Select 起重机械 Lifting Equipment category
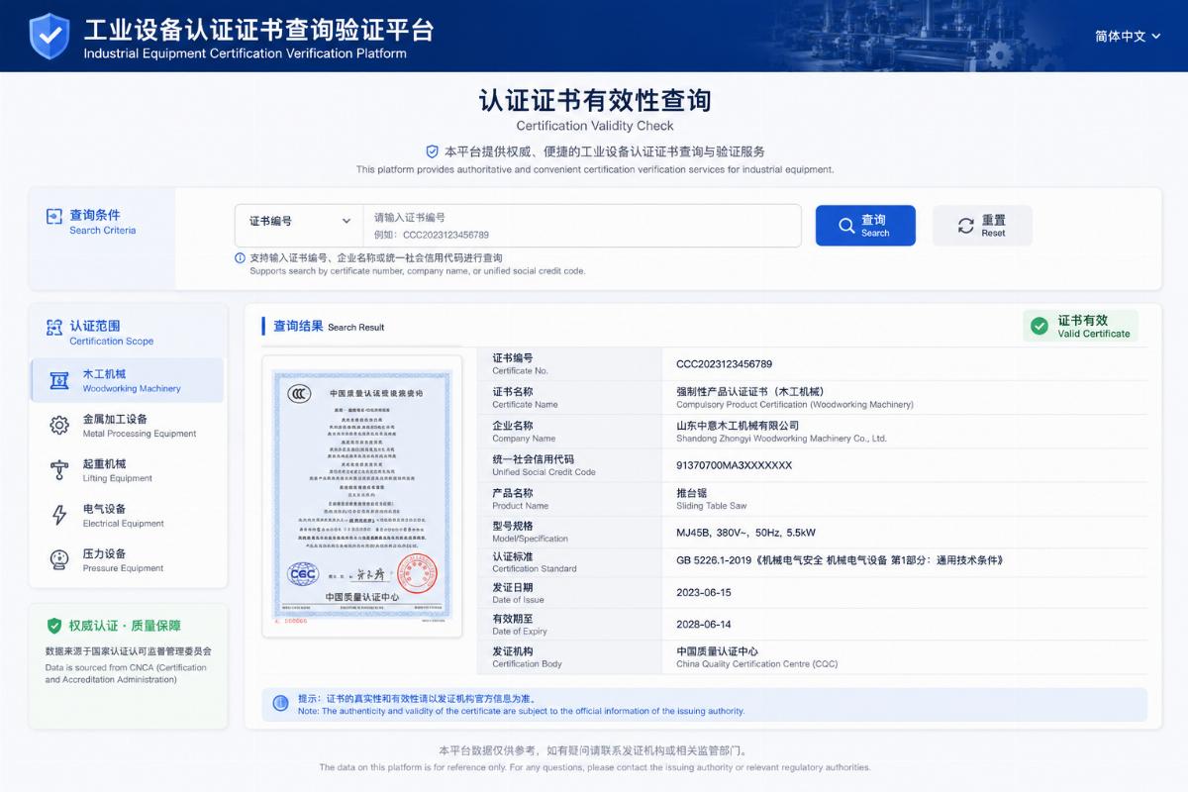Screen dimensions: 1188x792 pyautogui.click(x=128, y=470)
